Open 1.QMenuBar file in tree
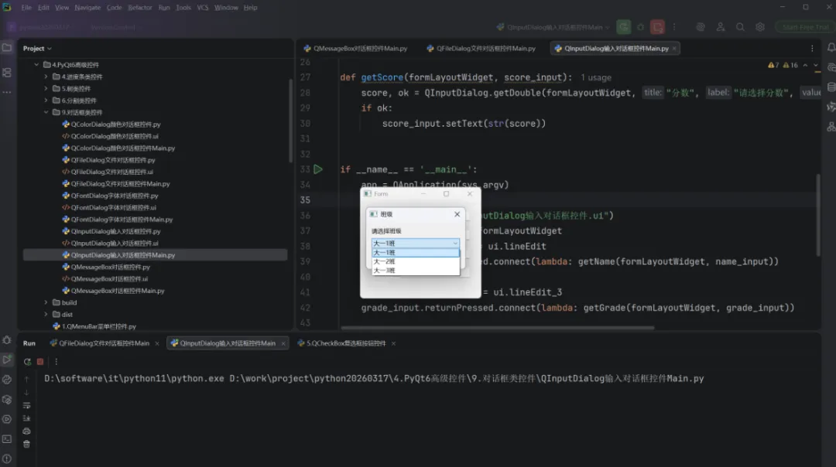The image size is (836, 467). coord(94,326)
